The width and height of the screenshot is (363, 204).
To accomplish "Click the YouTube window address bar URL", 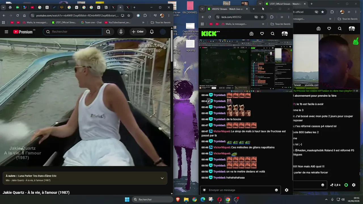I will pos(77,16).
